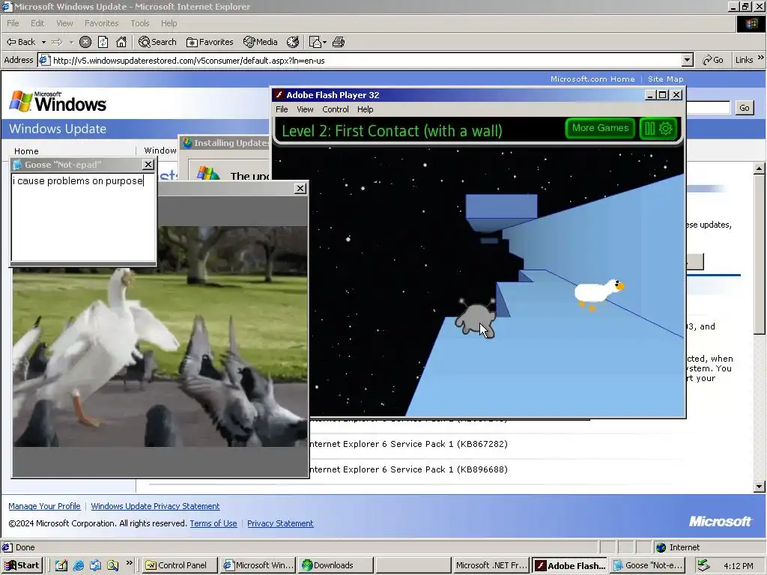Switch to Goose Not-e... taskbar button
This screenshot has width=767, height=575.
[647, 565]
